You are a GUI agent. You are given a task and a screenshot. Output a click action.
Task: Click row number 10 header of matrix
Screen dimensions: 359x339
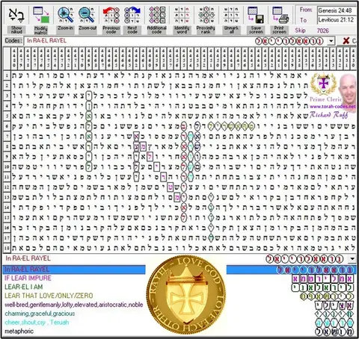(x=7, y=167)
